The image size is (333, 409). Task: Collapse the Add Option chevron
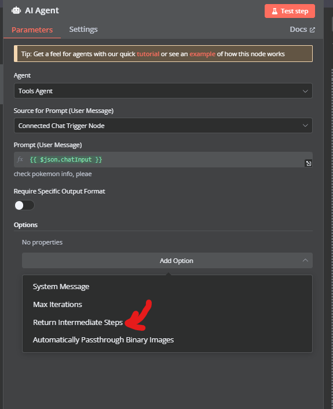pos(305,260)
